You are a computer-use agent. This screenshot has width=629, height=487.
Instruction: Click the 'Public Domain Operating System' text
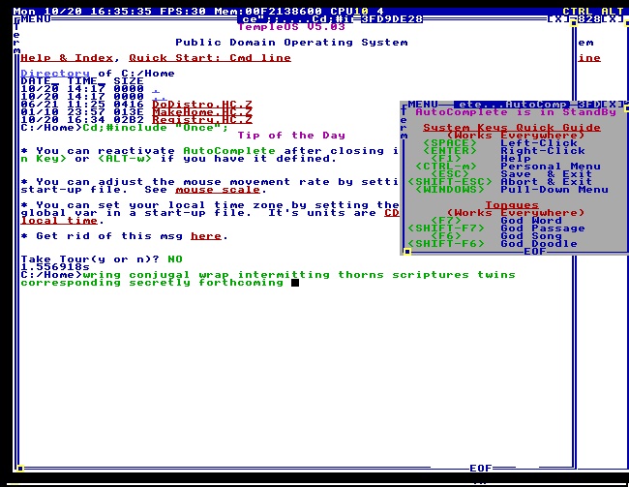tap(291, 43)
